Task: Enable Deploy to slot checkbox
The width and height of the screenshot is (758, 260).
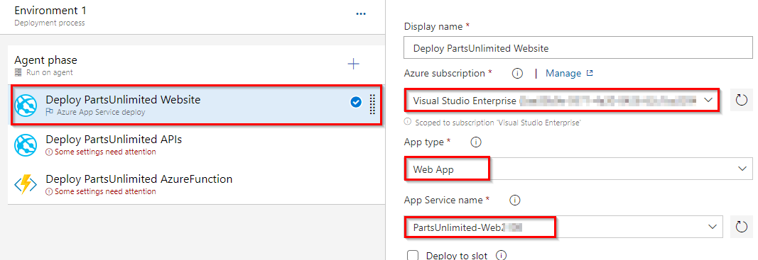Action: coord(412,255)
